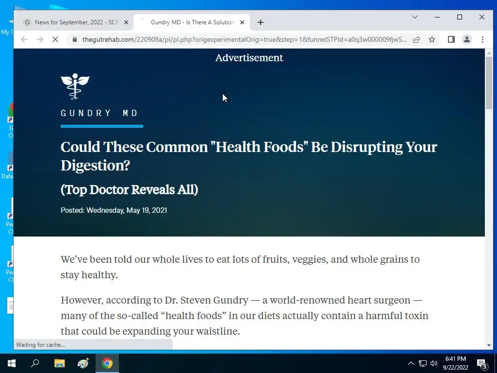Select the Gundry MD tab

point(192,22)
